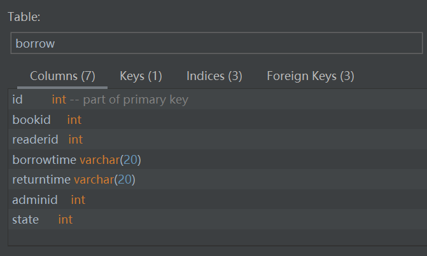Pick the readerid column name

35,139
